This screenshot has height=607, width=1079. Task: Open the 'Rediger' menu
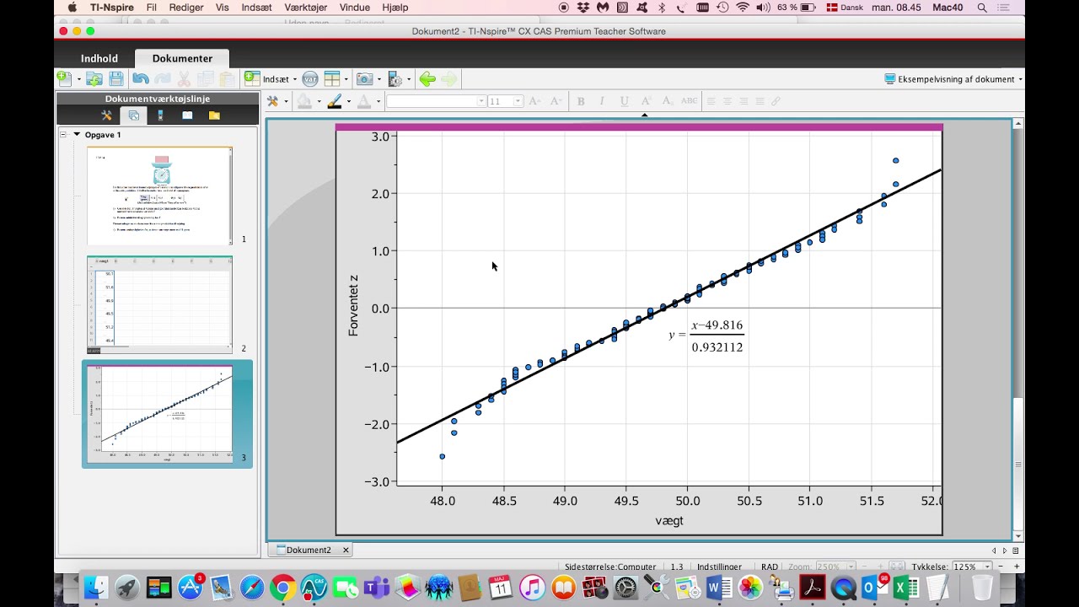click(186, 7)
